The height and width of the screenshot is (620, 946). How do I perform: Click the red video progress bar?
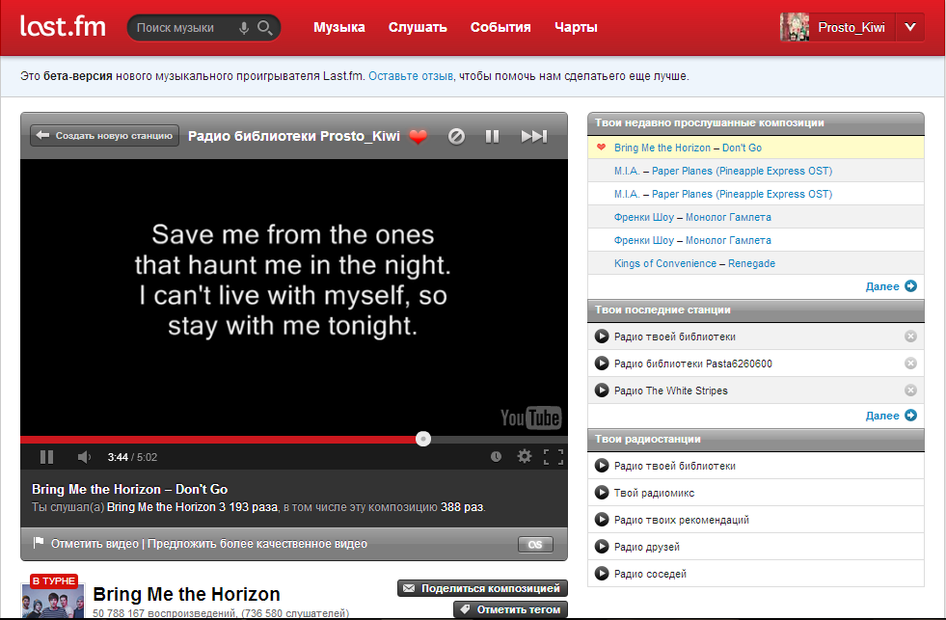click(220, 439)
